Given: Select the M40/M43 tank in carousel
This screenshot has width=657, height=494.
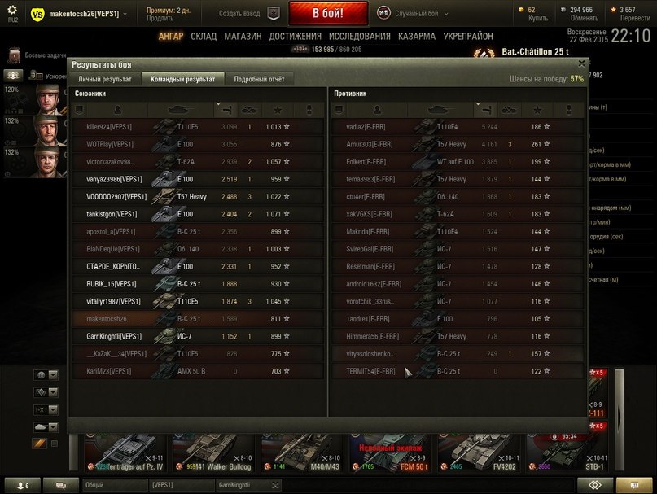Looking at the screenshot, I should click(x=302, y=452).
